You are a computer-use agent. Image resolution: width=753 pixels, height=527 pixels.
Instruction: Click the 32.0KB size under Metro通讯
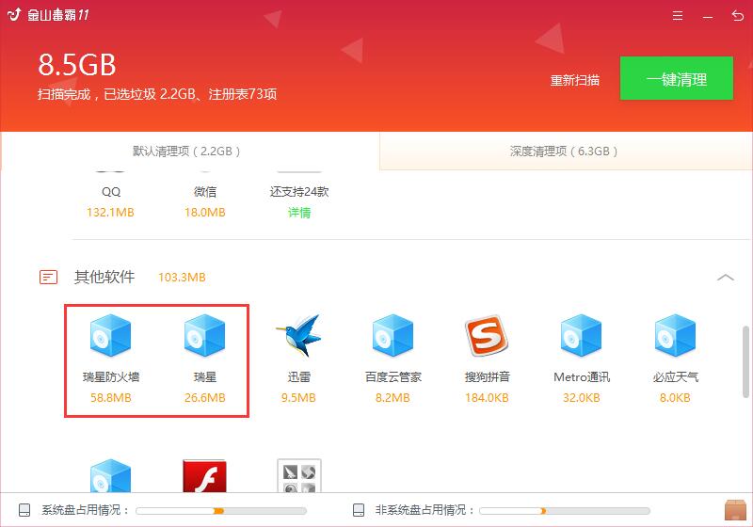pyautogui.click(x=581, y=397)
